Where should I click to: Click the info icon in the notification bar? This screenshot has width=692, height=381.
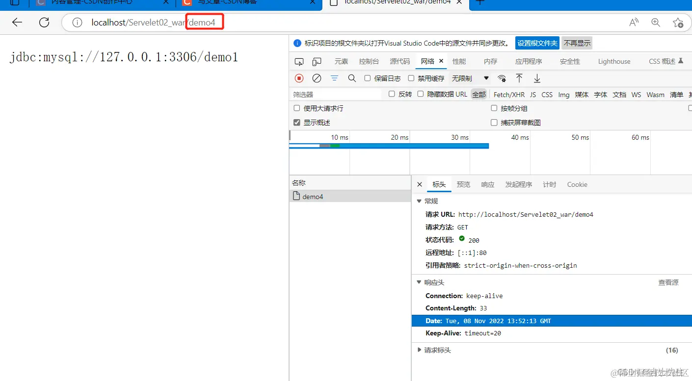click(297, 43)
